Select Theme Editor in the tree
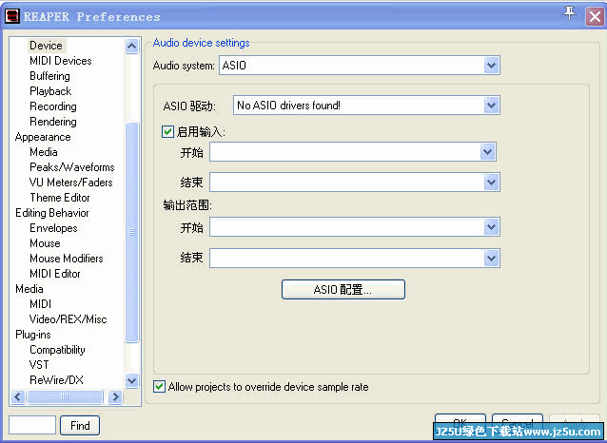 coord(60,198)
